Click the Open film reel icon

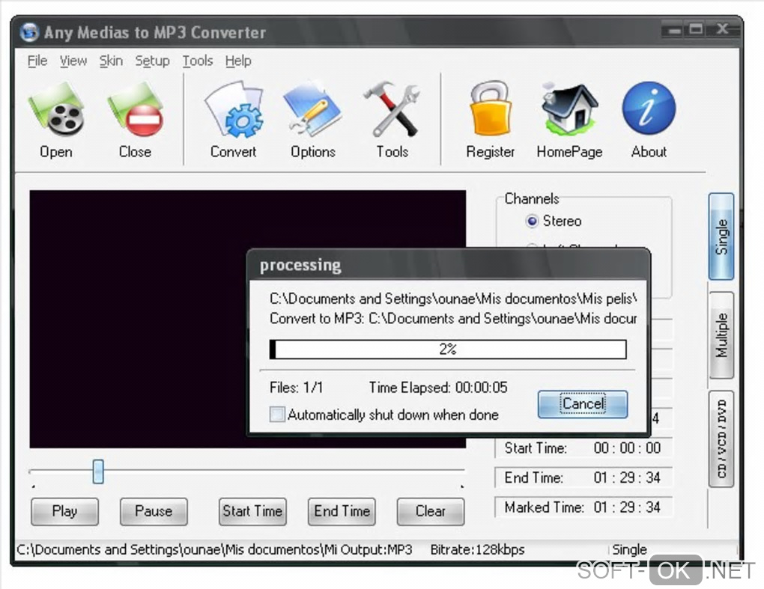[55, 109]
